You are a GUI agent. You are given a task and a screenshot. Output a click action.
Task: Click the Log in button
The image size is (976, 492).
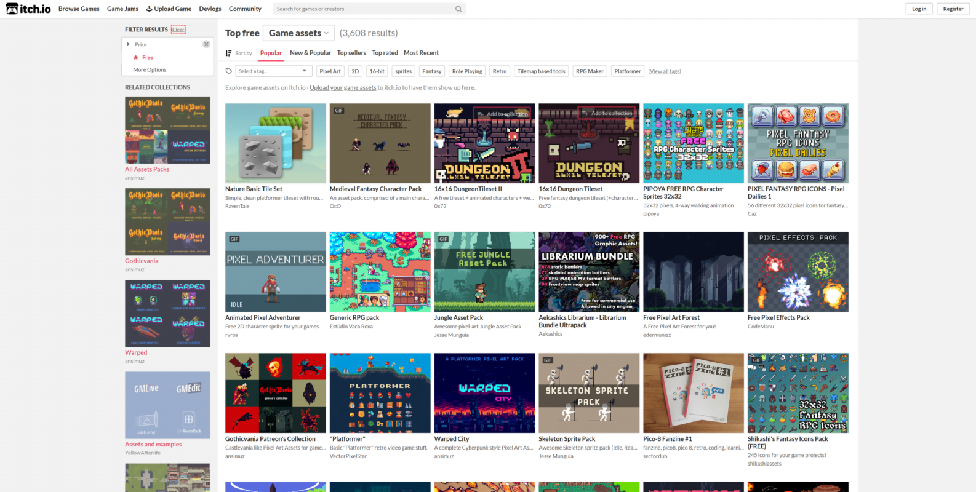tap(919, 9)
